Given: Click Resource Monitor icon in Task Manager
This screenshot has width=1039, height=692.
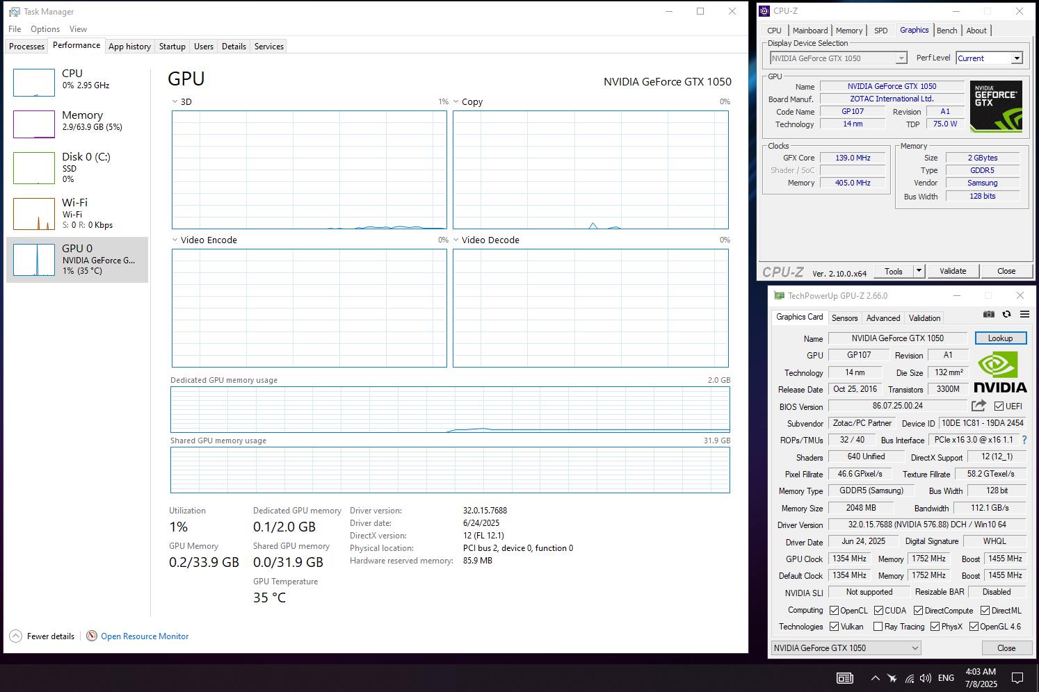Looking at the screenshot, I should tap(92, 636).
